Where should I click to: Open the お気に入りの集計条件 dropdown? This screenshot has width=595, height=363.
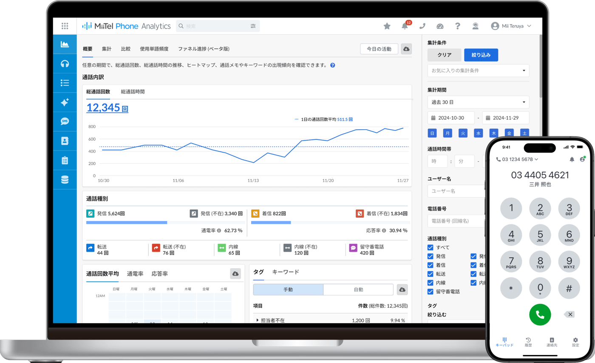[478, 70]
